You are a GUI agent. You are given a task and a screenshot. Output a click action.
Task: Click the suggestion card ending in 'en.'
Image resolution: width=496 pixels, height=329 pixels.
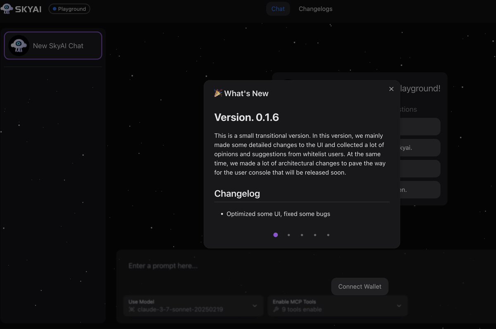[419, 190]
